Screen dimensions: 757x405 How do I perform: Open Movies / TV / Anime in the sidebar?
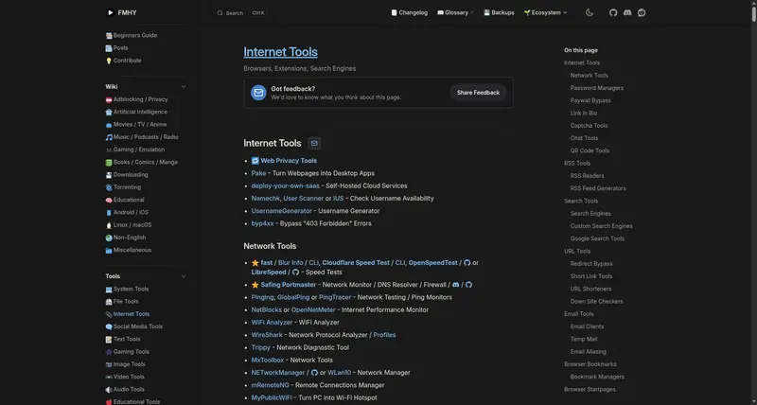(x=136, y=125)
